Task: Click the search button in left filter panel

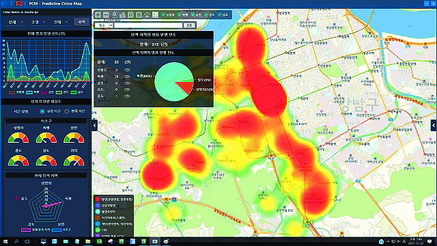Action: point(81,22)
